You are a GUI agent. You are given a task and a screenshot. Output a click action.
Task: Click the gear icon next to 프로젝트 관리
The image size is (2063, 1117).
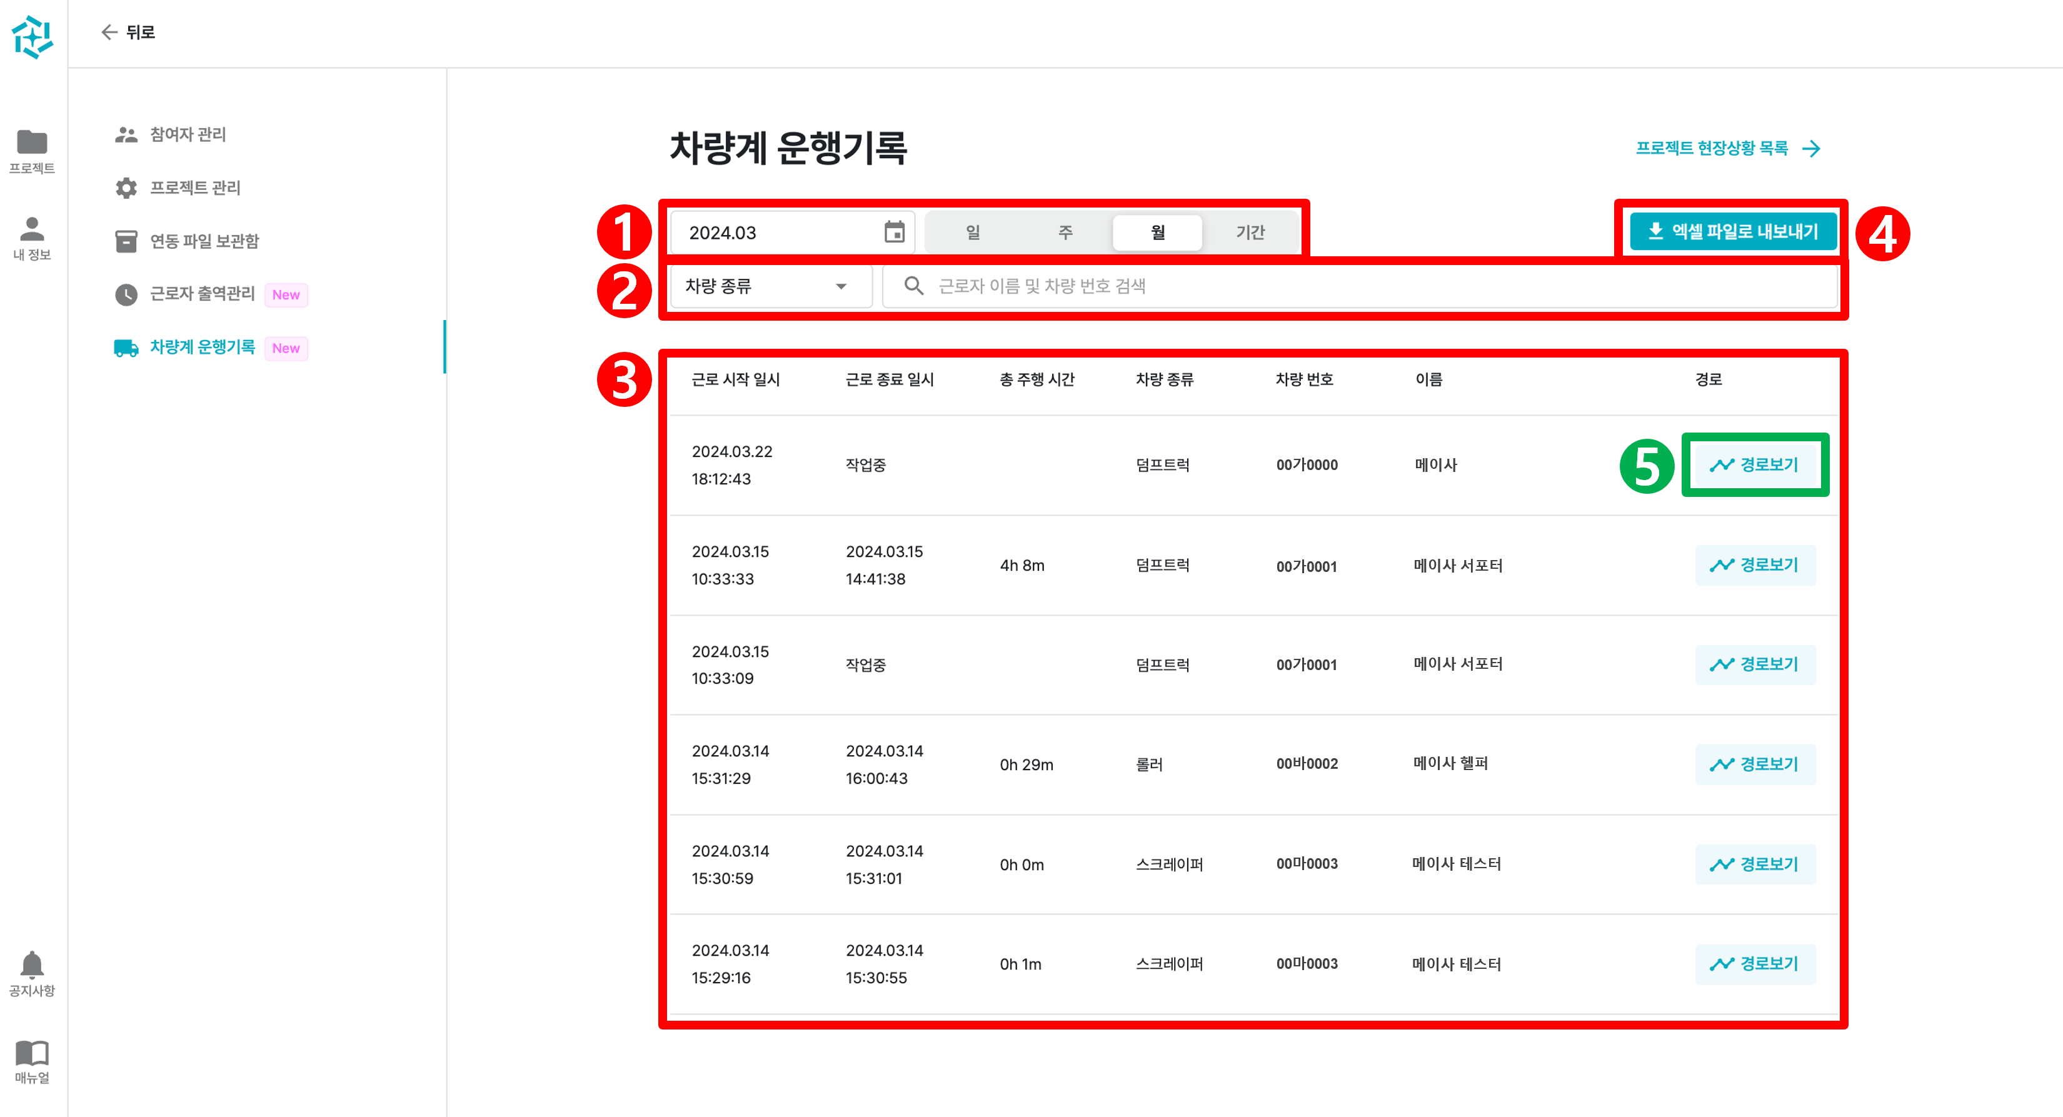click(x=126, y=188)
